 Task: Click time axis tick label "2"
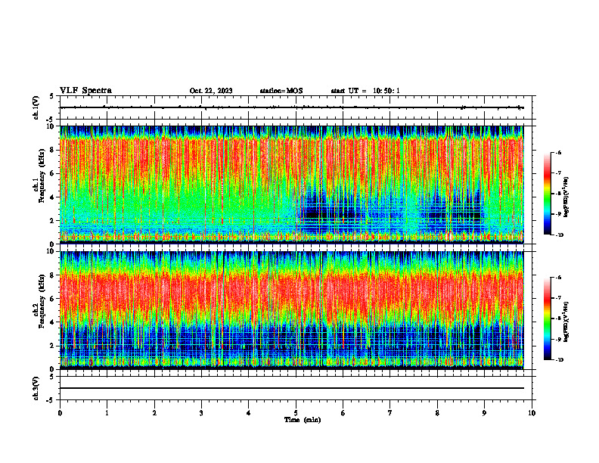154,413
